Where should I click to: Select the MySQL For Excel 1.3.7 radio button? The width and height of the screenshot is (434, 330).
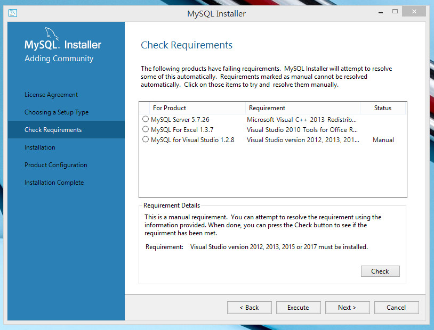(x=146, y=129)
